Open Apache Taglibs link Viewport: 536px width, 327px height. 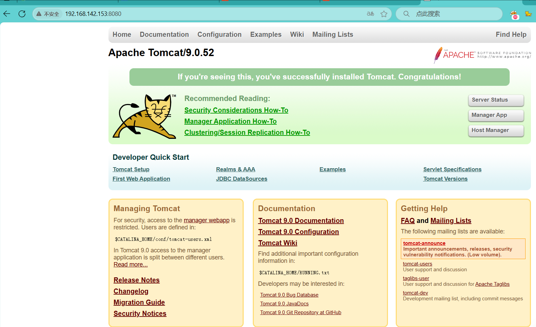pos(492,284)
